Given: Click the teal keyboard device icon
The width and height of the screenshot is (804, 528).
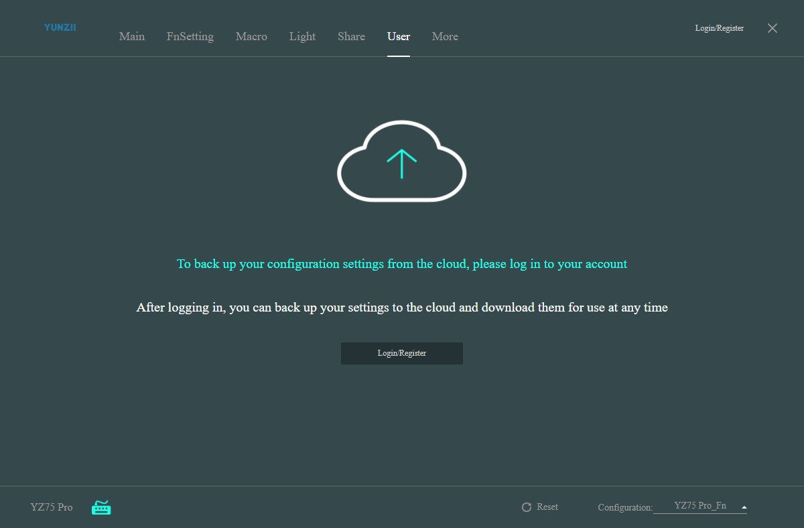Looking at the screenshot, I should click(x=101, y=507).
